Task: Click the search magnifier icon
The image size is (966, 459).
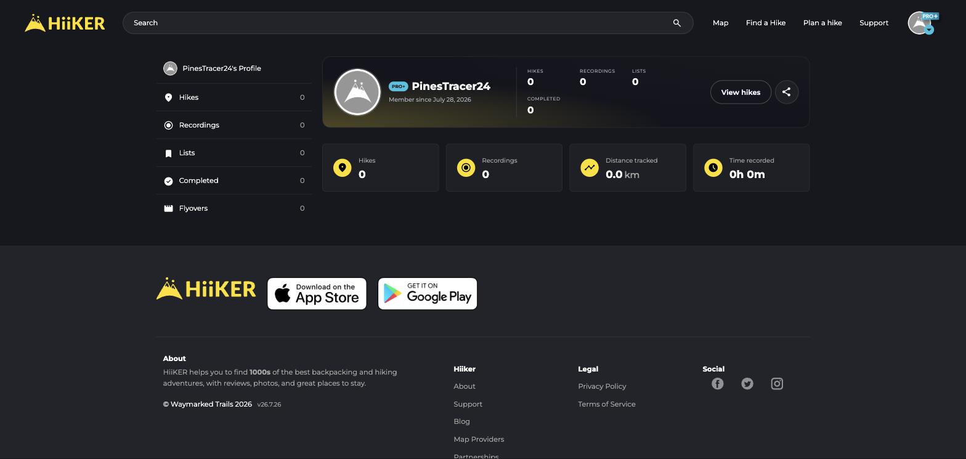Action: pos(676,23)
